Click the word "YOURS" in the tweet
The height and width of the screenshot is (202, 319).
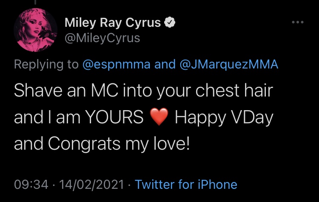pos(114,117)
